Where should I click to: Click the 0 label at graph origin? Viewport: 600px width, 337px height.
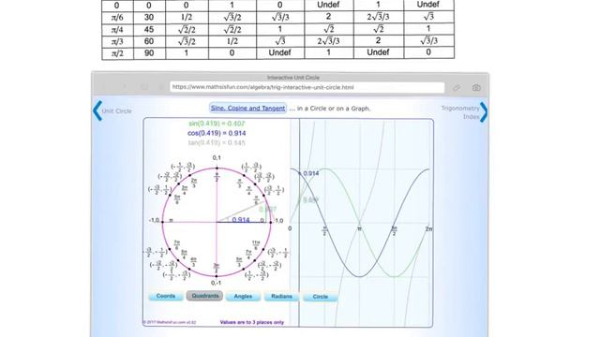click(x=290, y=228)
